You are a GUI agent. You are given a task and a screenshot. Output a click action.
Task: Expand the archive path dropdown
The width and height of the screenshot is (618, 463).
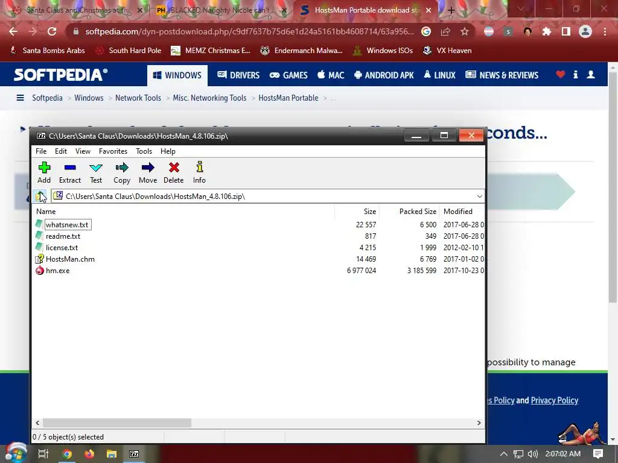tap(479, 196)
